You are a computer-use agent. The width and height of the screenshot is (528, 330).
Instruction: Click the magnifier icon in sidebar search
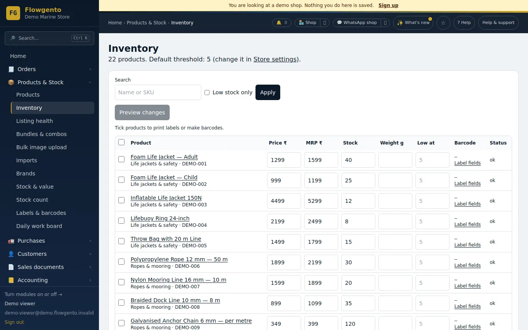click(x=13, y=38)
